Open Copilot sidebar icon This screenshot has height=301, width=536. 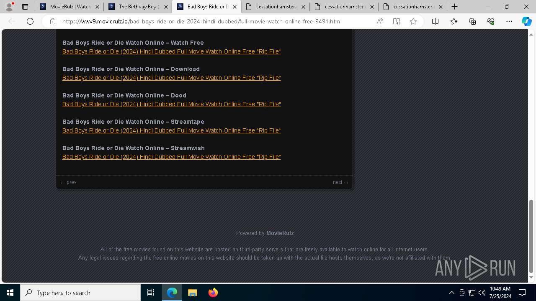pyautogui.click(x=527, y=21)
